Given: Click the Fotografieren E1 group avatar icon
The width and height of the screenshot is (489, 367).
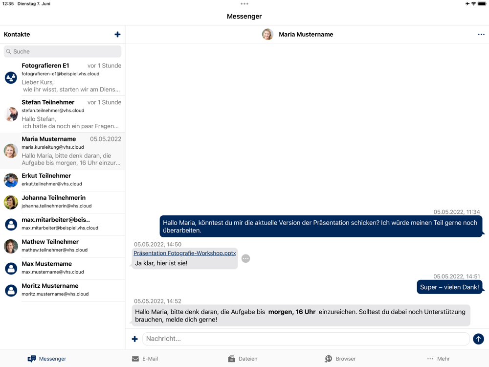Looking at the screenshot, I should click(11, 77).
